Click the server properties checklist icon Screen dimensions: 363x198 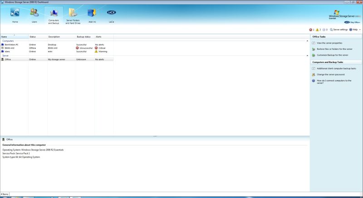[314, 43]
